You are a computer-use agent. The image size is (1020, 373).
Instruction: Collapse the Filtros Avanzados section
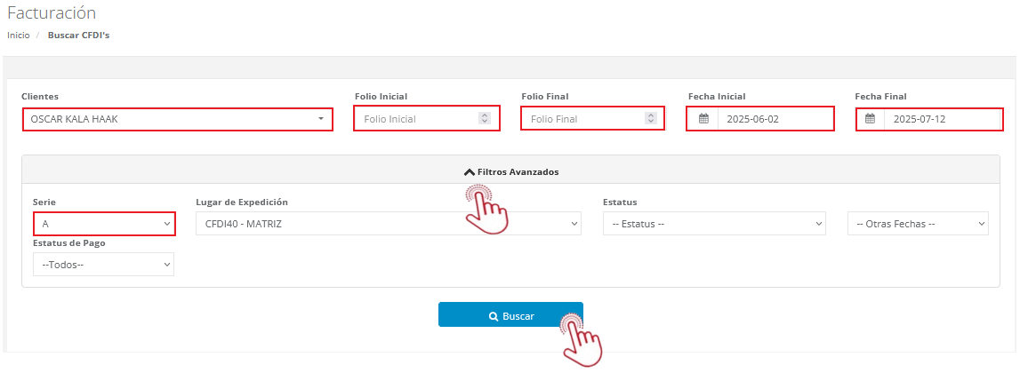(511, 171)
